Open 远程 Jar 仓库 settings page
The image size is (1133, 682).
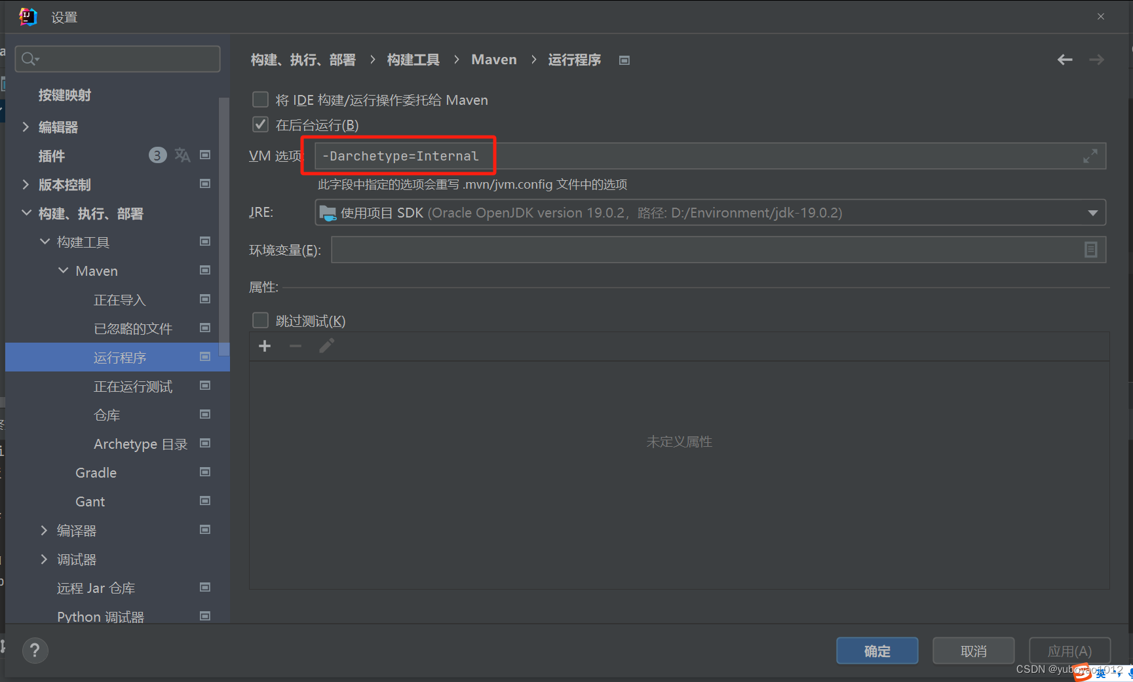[x=96, y=588]
